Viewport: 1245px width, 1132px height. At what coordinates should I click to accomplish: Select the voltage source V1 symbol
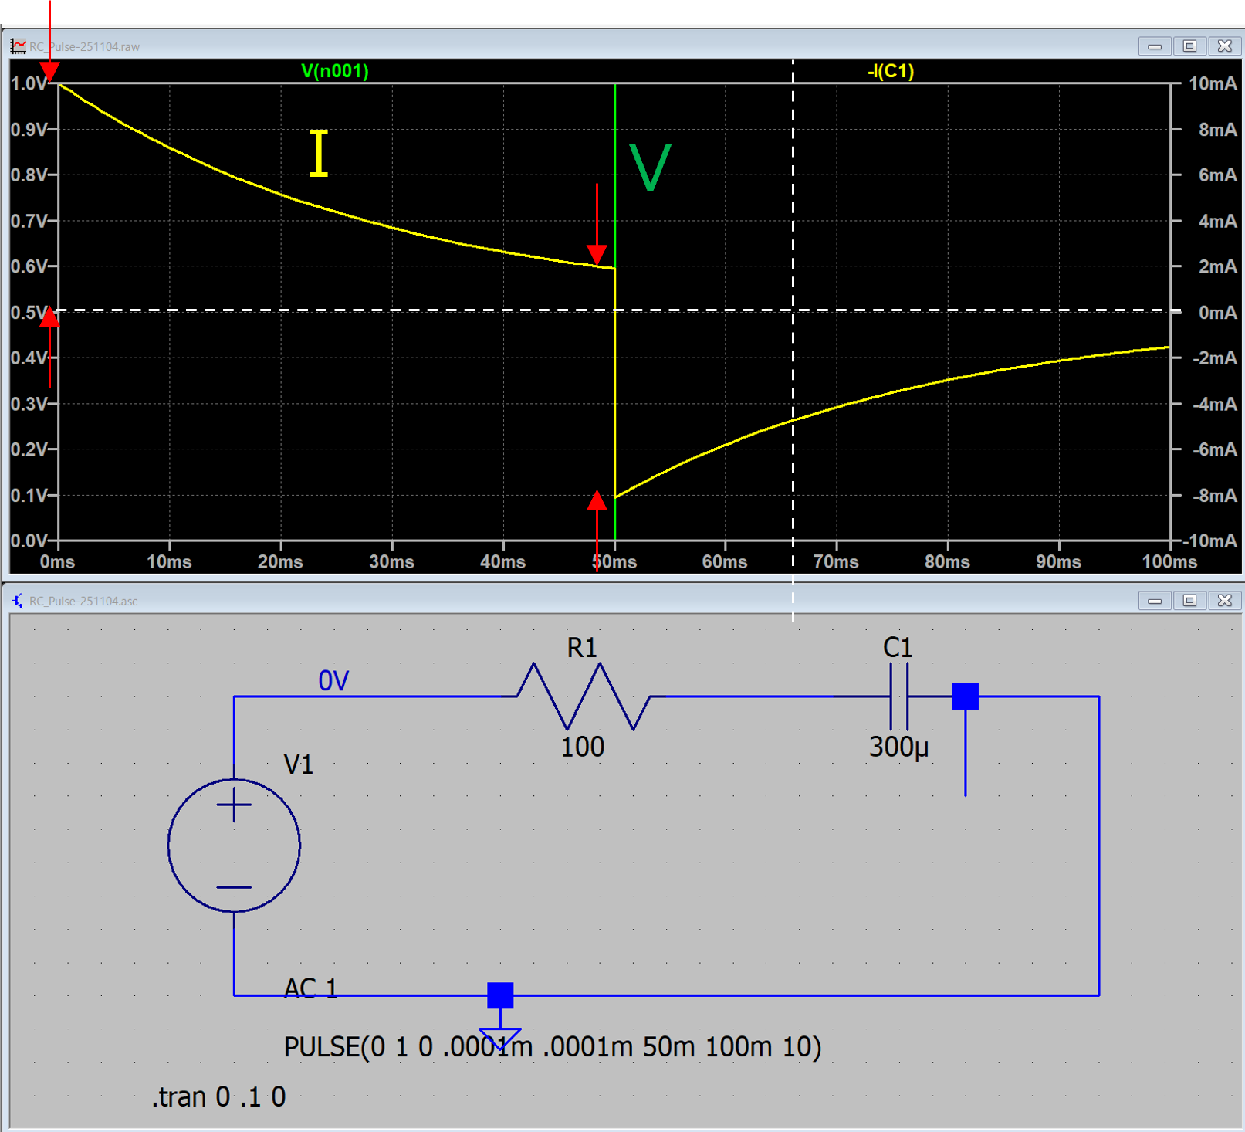[x=234, y=845]
